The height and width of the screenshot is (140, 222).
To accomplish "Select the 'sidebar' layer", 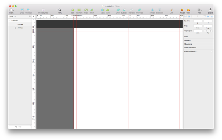I will pos(20,28).
